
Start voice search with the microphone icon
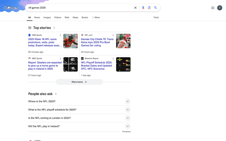tap(143, 8)
